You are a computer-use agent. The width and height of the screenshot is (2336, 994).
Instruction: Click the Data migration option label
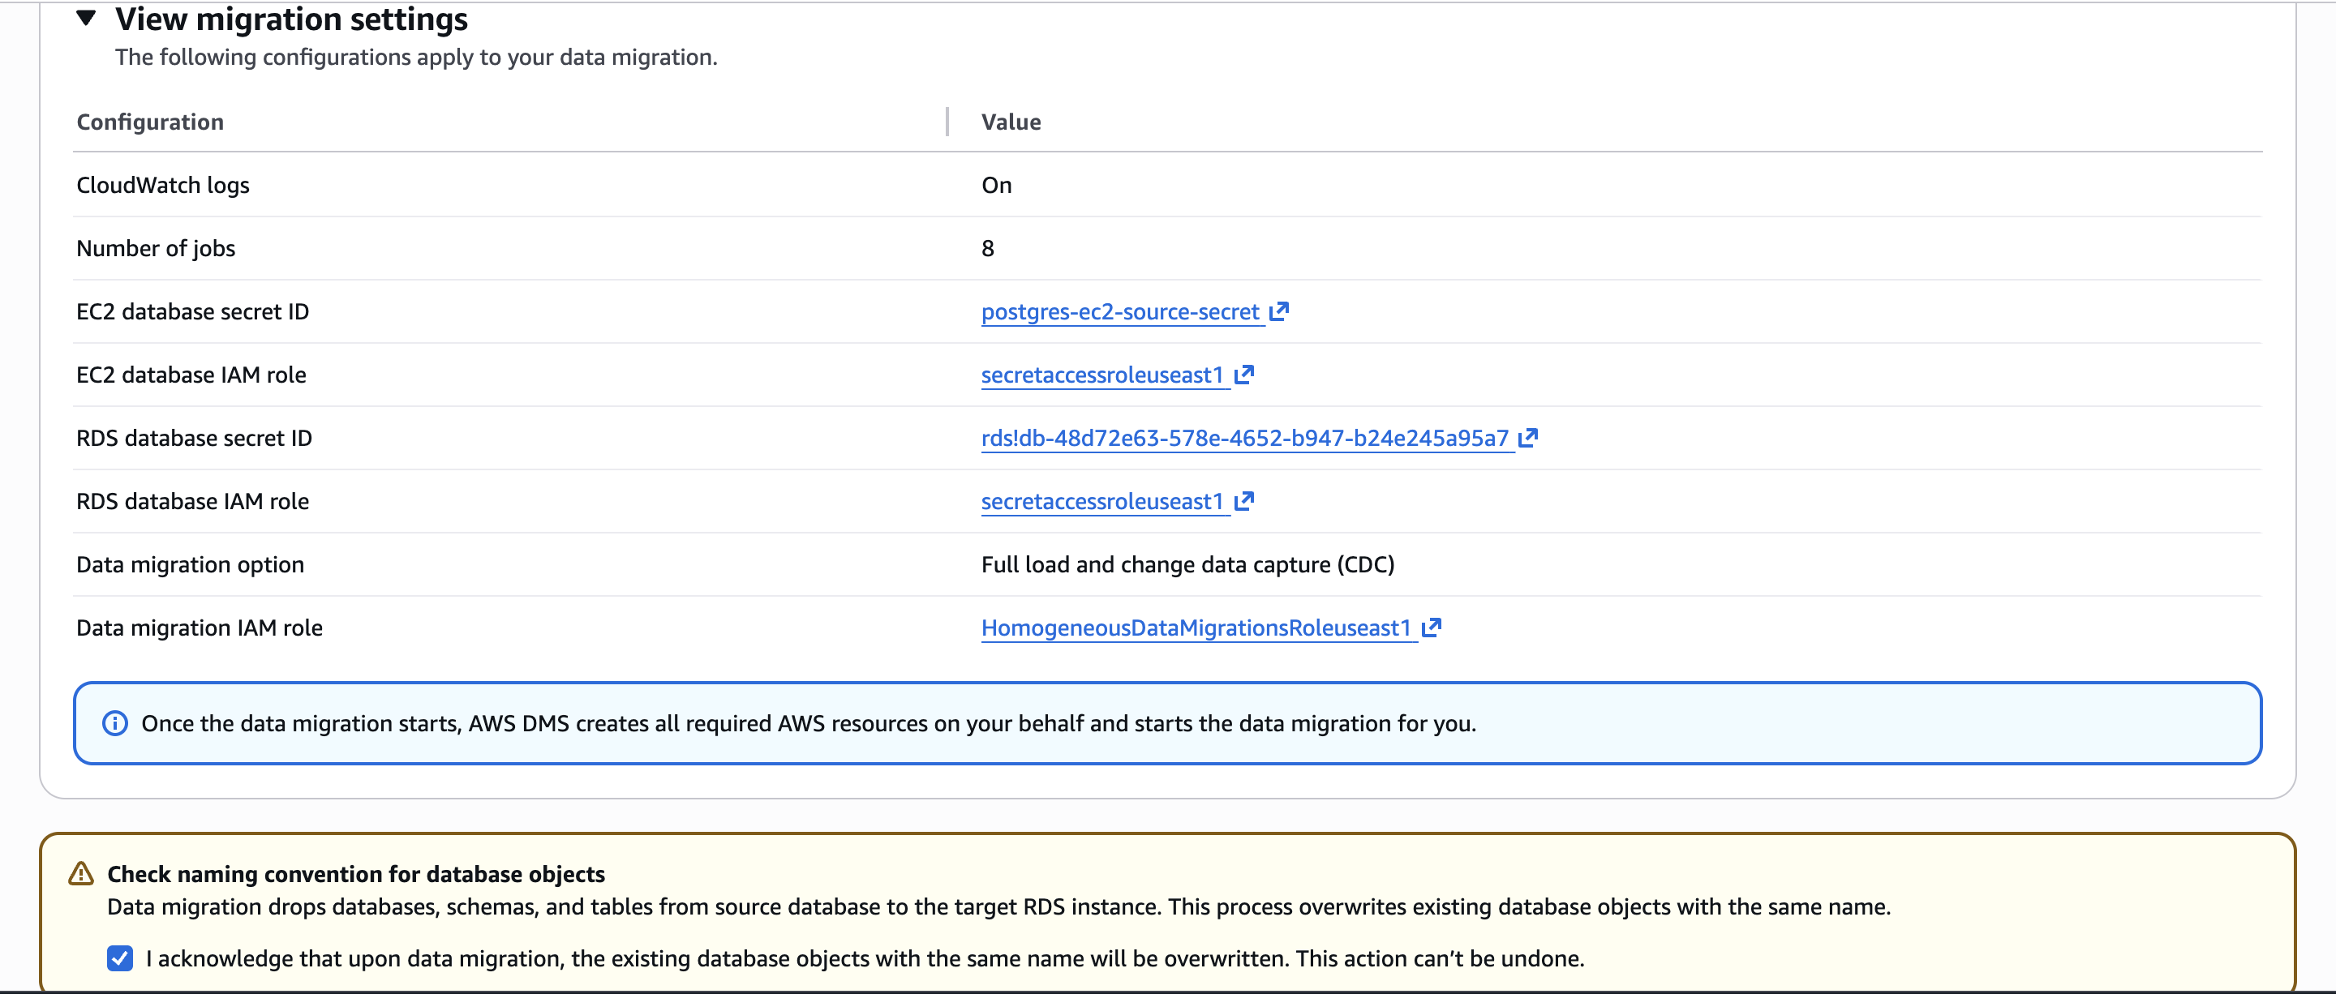click(x=191, y=565)
